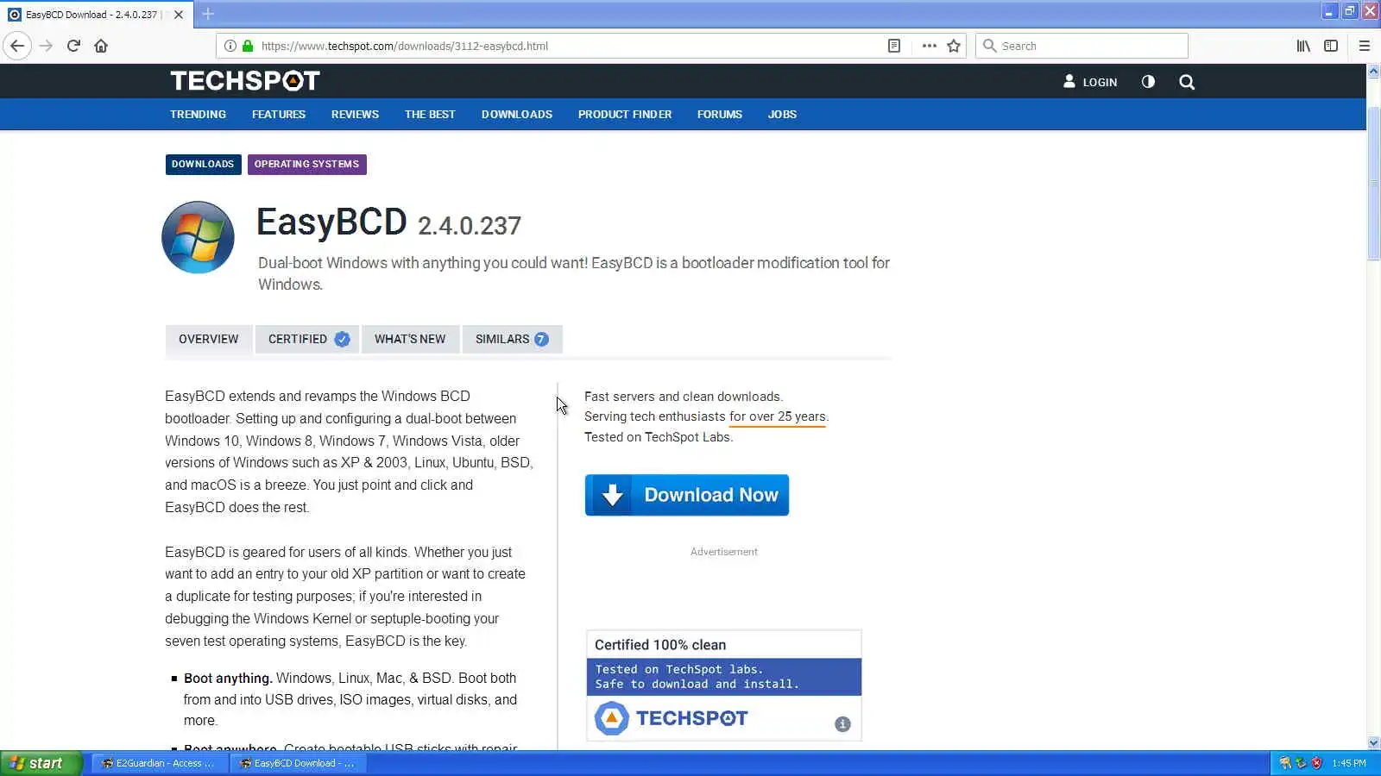Click the LOGIN link in header
The height and width of the screenshot is (776, 1381).
(1090, 82)
